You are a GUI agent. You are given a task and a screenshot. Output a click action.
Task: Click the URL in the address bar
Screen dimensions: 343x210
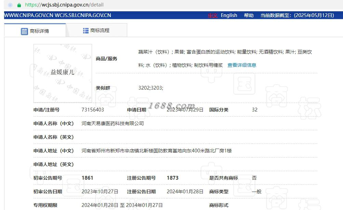coord(64,5)
